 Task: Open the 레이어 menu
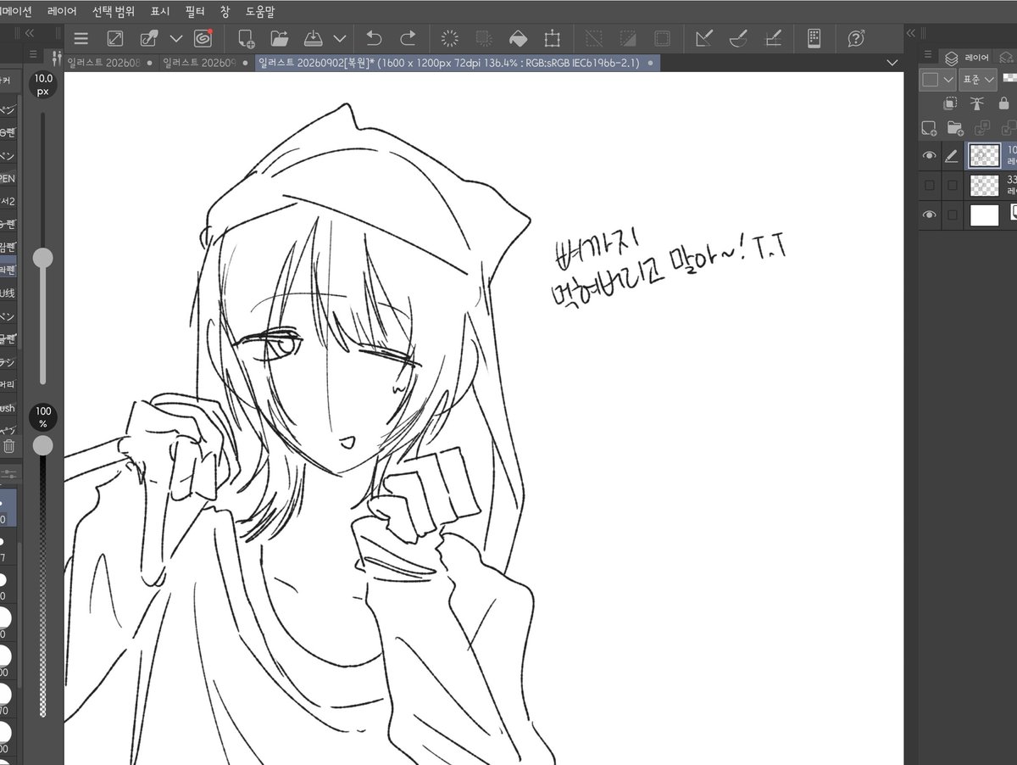pos(62,12)
